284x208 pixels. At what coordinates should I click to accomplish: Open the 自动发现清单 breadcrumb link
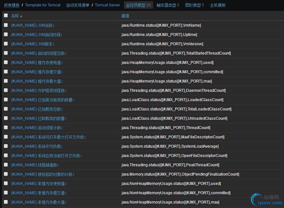pyautogui.click(x=78, y=5)
